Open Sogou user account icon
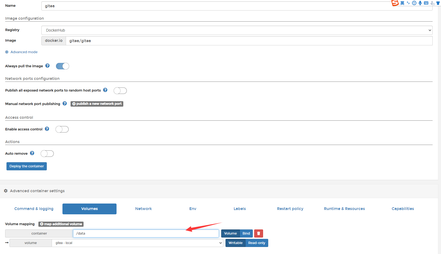441x254 pixels. click(x=433, y=3)
